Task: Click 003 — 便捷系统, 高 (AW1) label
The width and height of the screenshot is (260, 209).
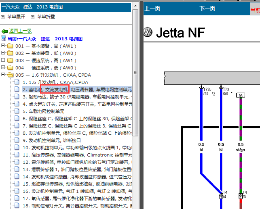Action: [46, 61]
